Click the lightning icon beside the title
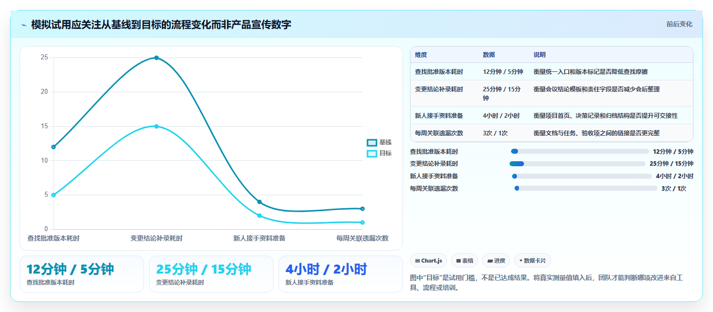This screenshot has width=713, height=312. coord(23,25)
